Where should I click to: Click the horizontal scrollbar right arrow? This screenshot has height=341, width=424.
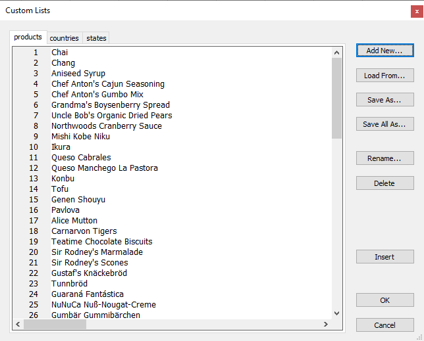[326, 325]
